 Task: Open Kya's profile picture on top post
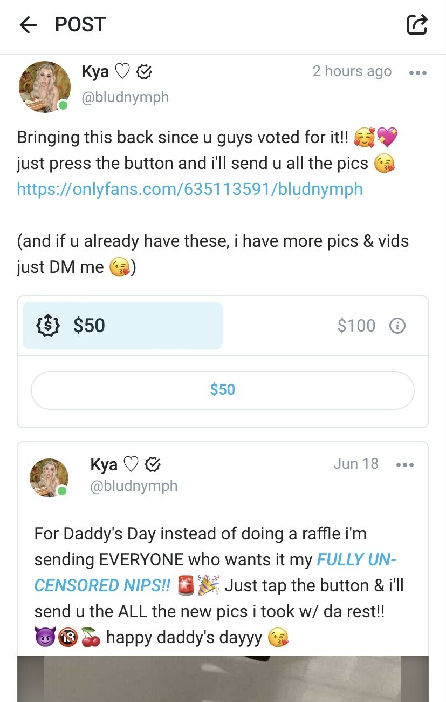click(x=45, y=87)
